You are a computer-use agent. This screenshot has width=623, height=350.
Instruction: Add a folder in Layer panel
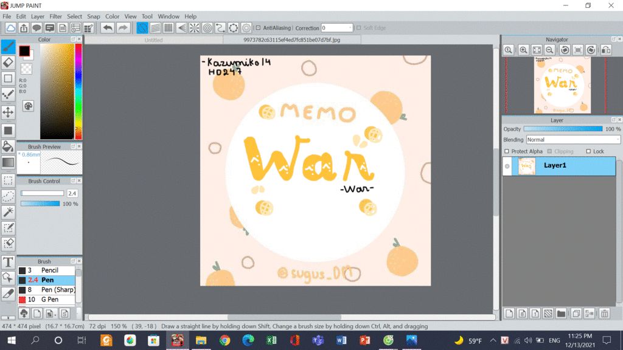coord(561,314)
